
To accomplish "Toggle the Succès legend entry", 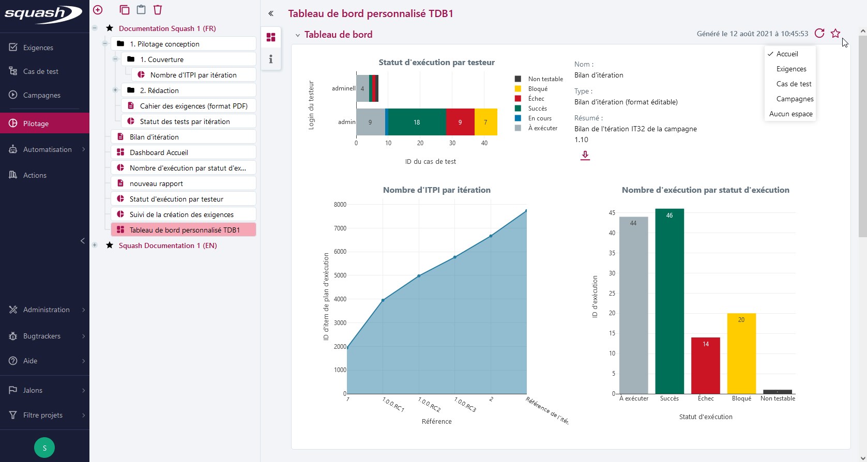I will [x=537, y=109].
